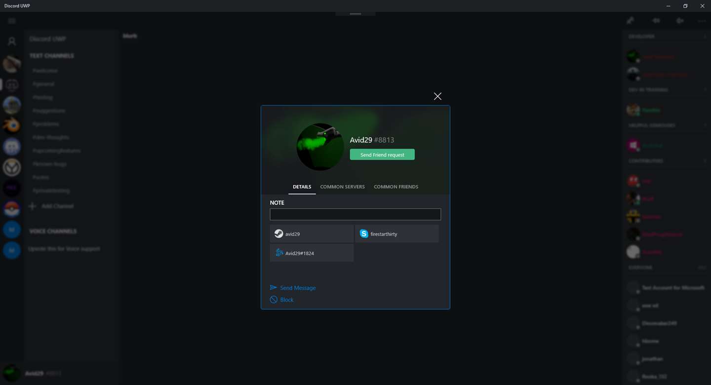711x385 pixels.
Task: Select the Avid29 #8813 username in the popup header
Action: 372,140
